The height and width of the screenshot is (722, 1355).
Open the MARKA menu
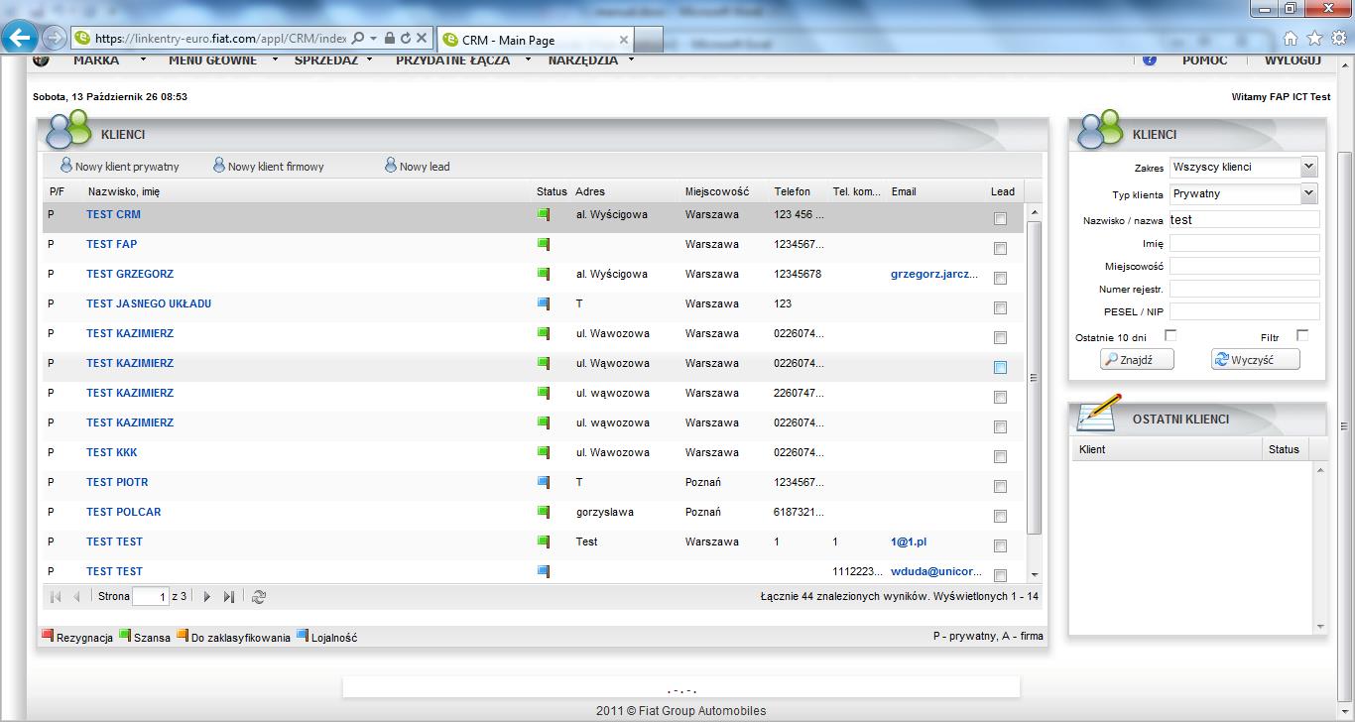tap(96, 60)
